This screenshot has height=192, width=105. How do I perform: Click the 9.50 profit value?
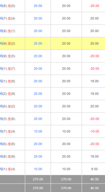(94, 169)
